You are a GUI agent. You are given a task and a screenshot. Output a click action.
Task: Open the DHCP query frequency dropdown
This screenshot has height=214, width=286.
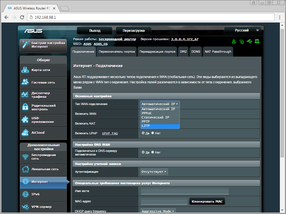[158, 211]
